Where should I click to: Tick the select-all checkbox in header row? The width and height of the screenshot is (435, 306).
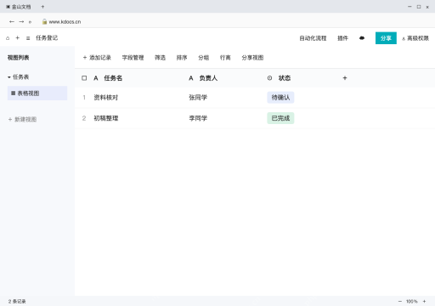coord(84,78)
